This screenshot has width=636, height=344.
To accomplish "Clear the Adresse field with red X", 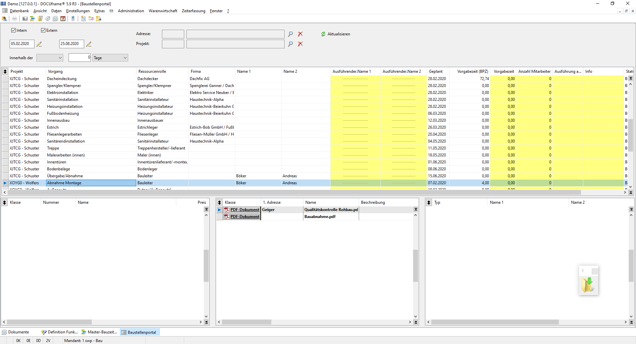I will click(300, 34).
